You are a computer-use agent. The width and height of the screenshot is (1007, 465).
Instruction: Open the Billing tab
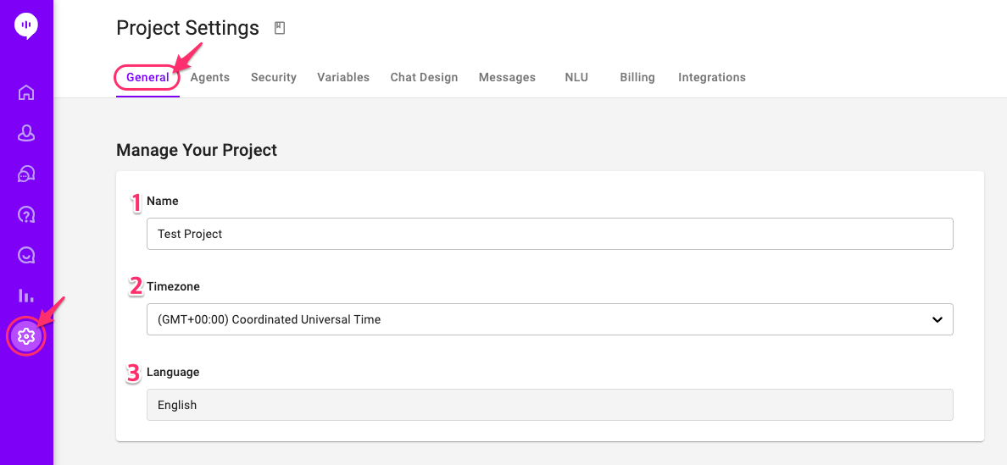click(637, 77)
